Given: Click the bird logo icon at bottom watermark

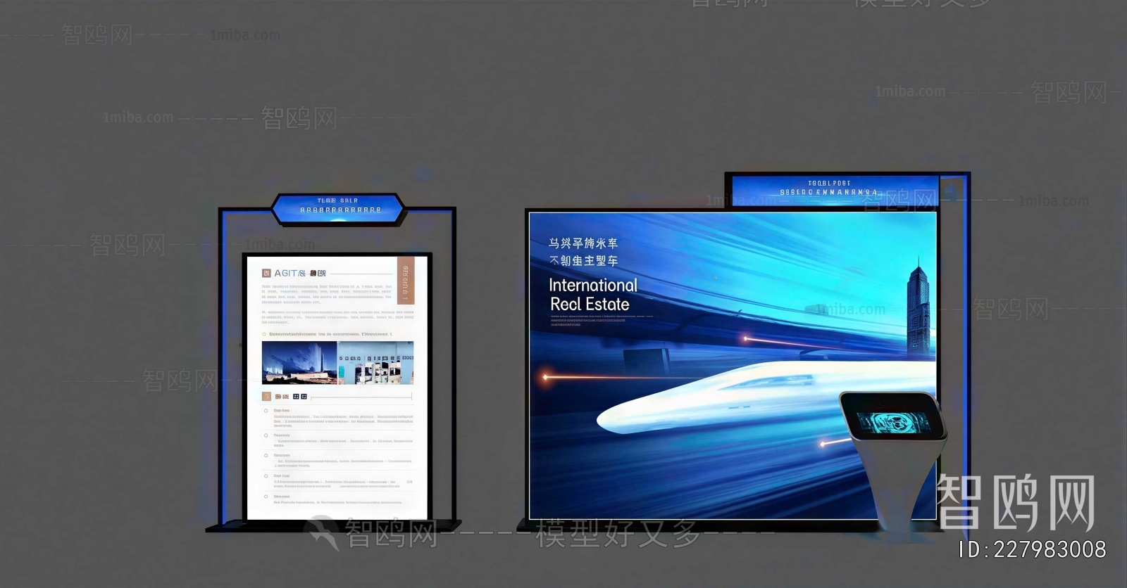Looking at the screenshot, I should (323, 532).
